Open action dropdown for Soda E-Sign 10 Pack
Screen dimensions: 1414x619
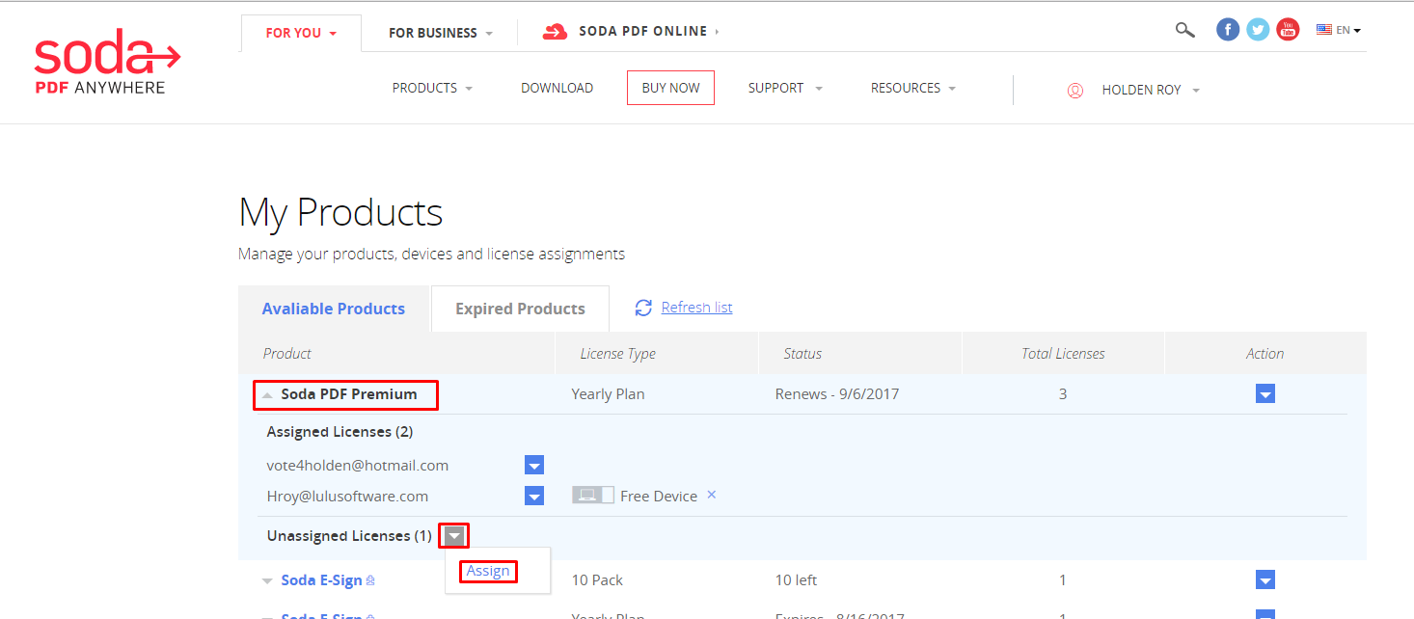point(1265,579)
